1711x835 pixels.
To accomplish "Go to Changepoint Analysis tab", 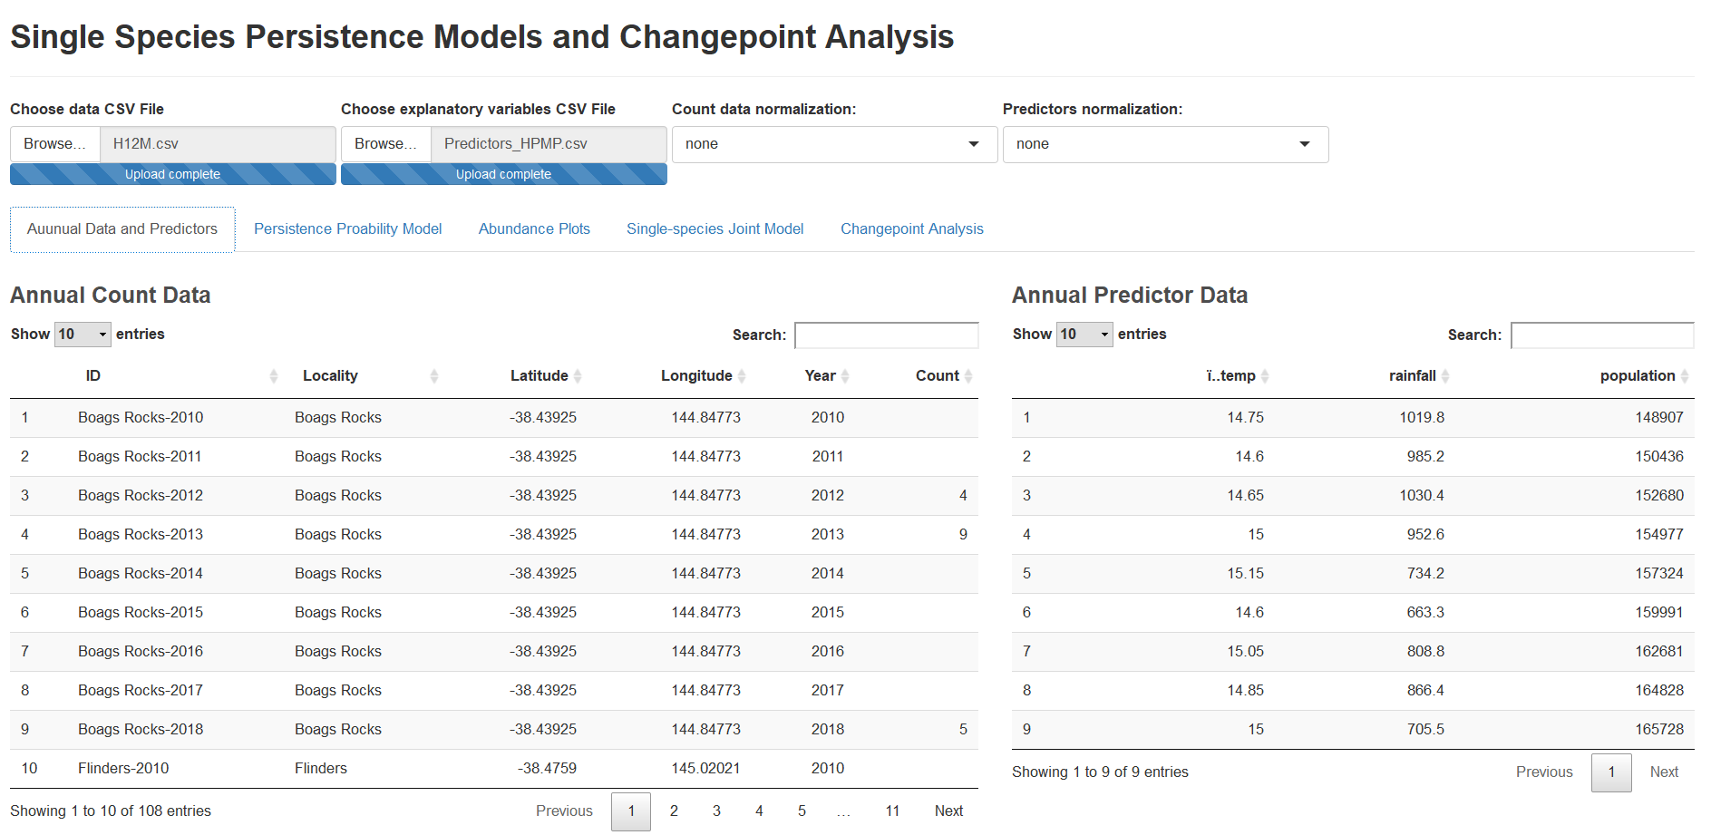I will [912, 229].
